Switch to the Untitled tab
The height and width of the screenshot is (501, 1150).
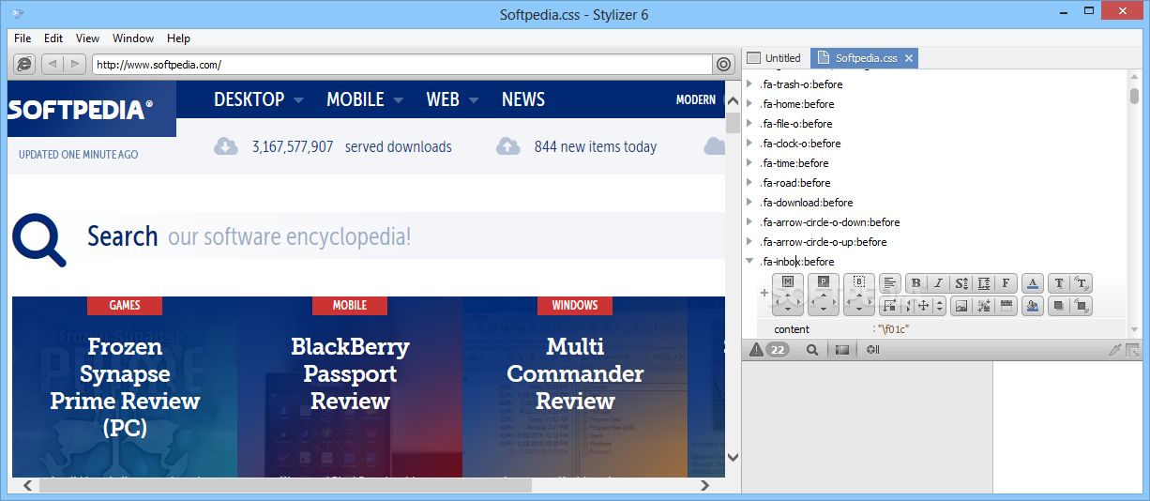775,58
